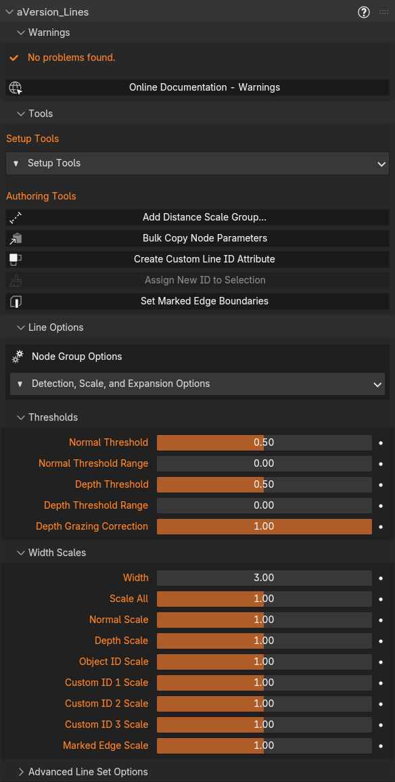This screenshot has width=395, height=782.
Task: Open Detection, Scale, and Expansion Options dropdown
Action: pos(197,384)
